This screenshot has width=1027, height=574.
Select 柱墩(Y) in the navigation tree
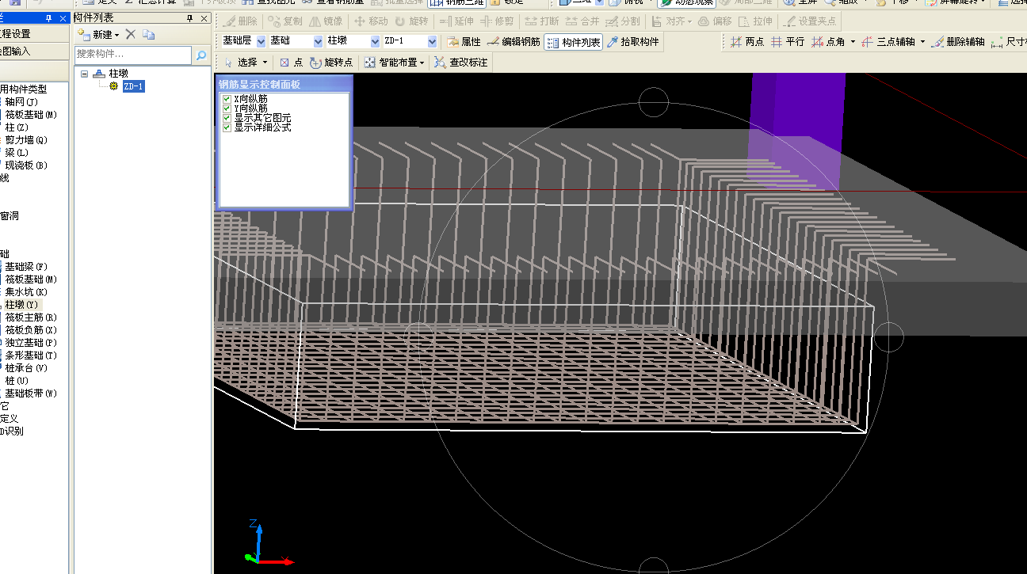21,305
